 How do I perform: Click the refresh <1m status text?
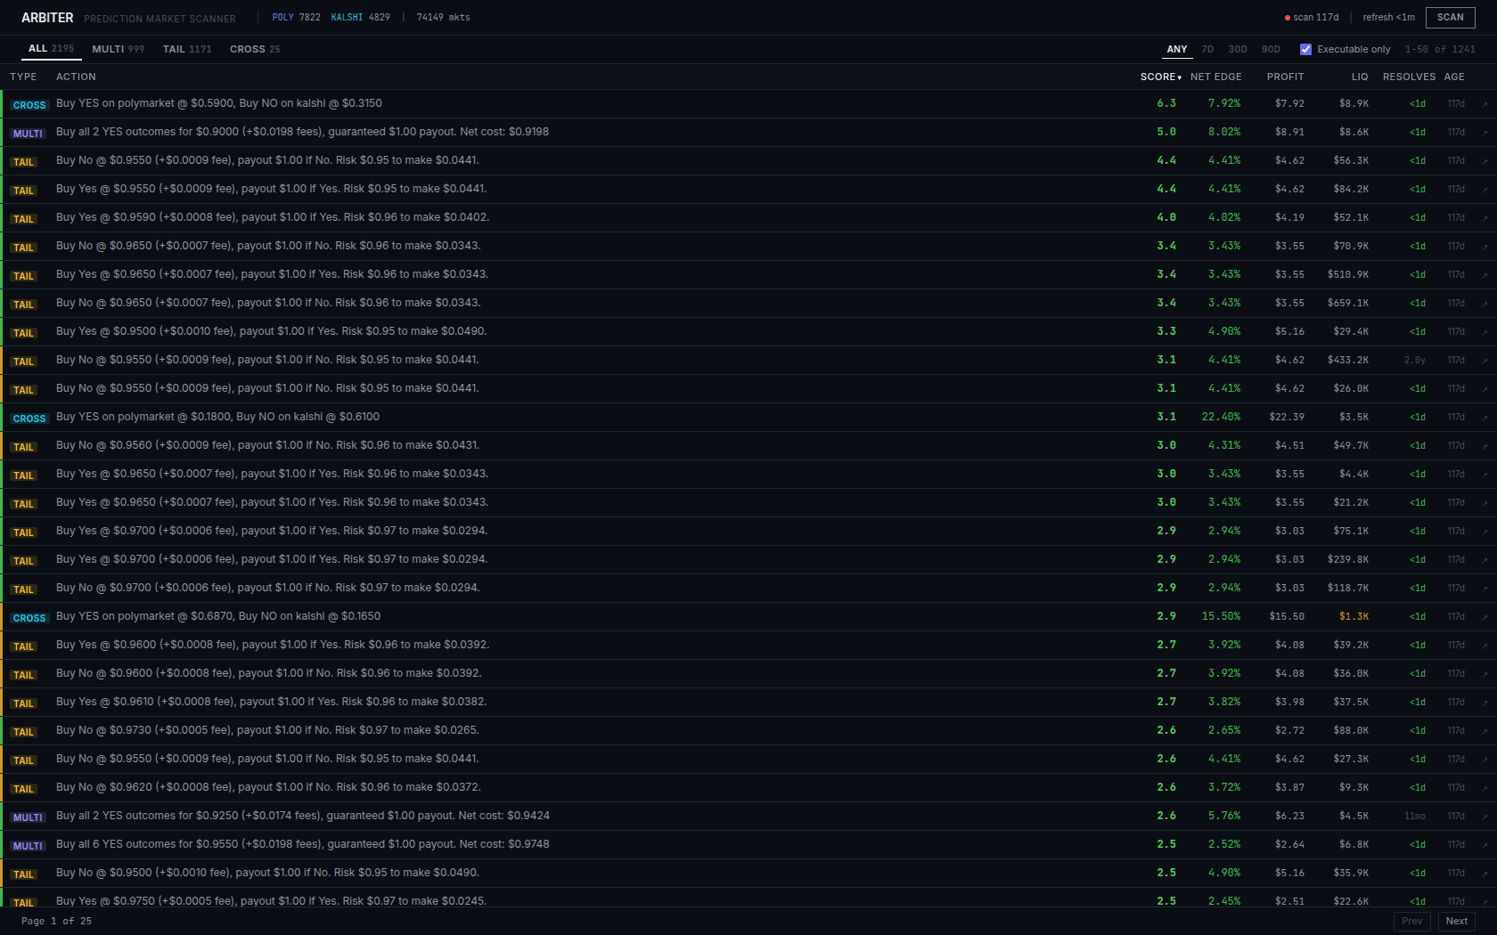pyautogui.click(x=1388, y=17)
